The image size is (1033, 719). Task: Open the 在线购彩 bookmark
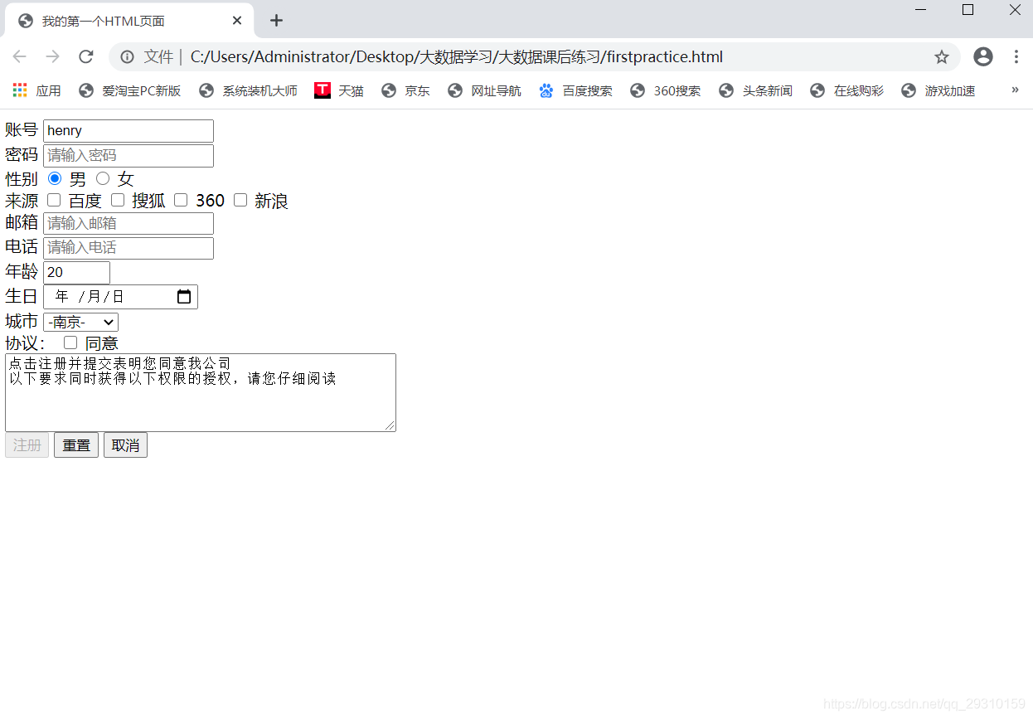[x=847, y=90]
